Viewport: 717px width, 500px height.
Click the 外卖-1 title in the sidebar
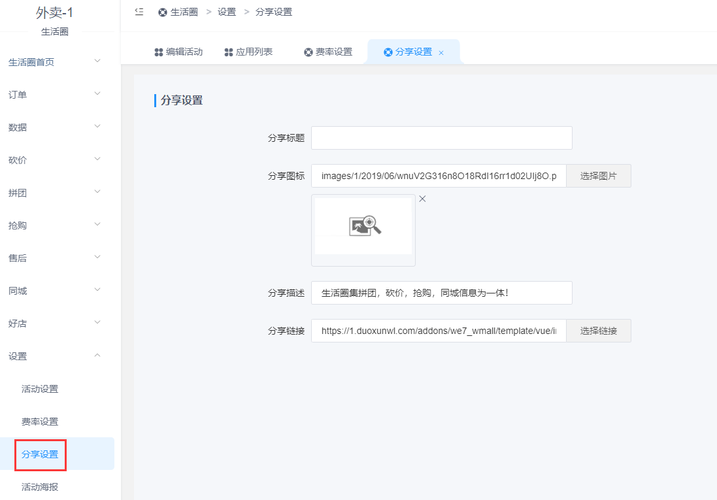coord(54,13)
